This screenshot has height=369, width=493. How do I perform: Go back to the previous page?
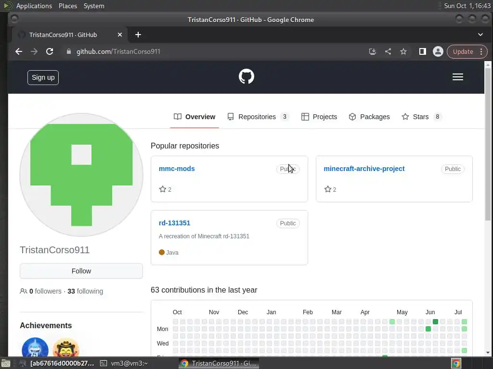click(19, 51)
